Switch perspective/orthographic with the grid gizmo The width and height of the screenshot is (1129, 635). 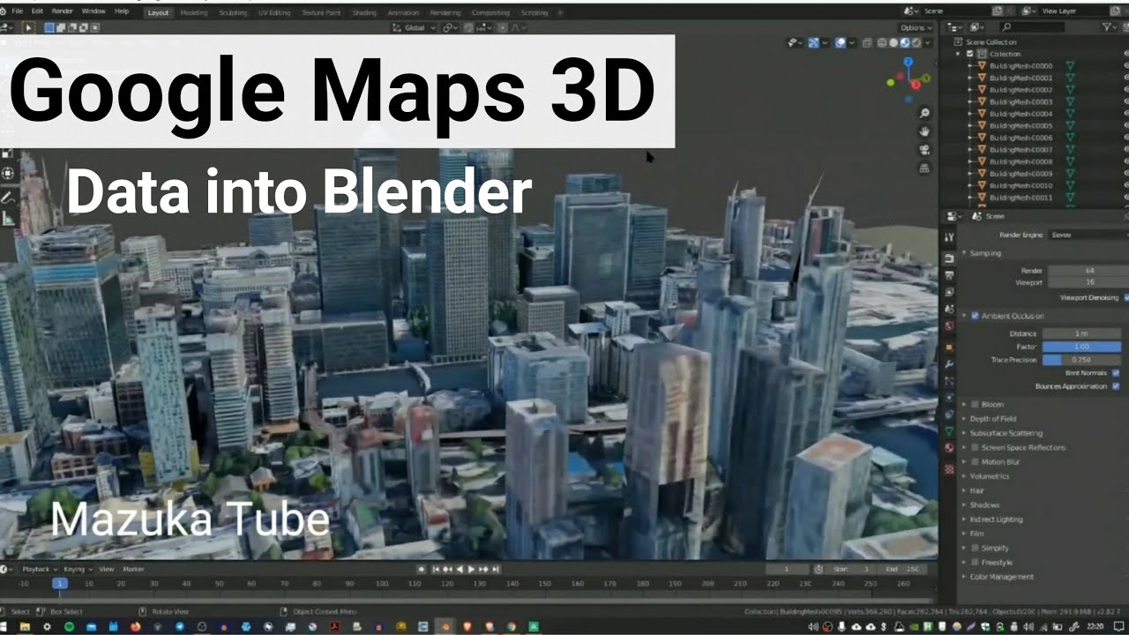point(924,168)
